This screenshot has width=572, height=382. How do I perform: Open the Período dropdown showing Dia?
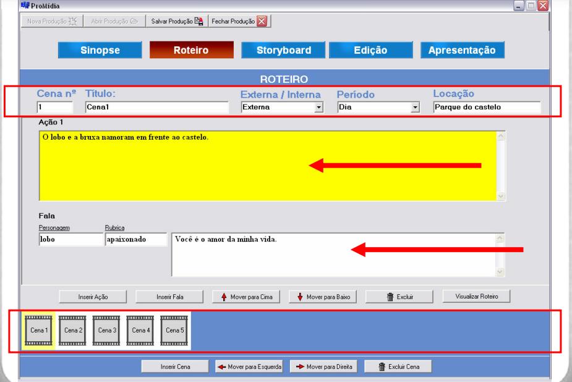[416, 107]
